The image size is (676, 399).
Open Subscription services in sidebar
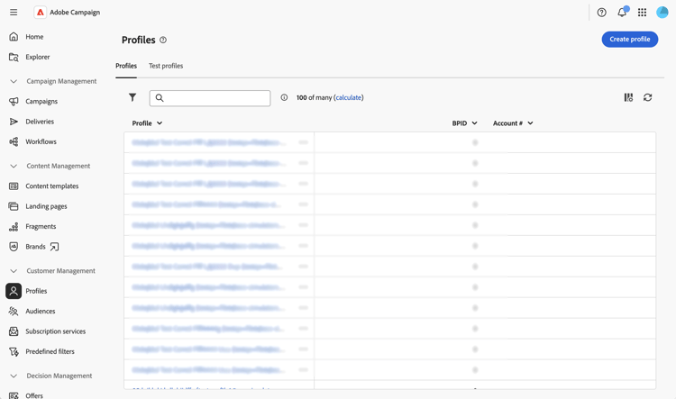pyautogui.click(x=56, y=331)
